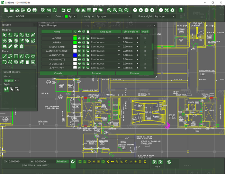The height and width of the screenshot is (174, 225).
Task: Open the Help question mark icon
Action: coord(181,10)
